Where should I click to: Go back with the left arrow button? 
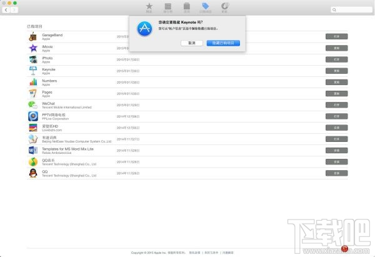6,10
